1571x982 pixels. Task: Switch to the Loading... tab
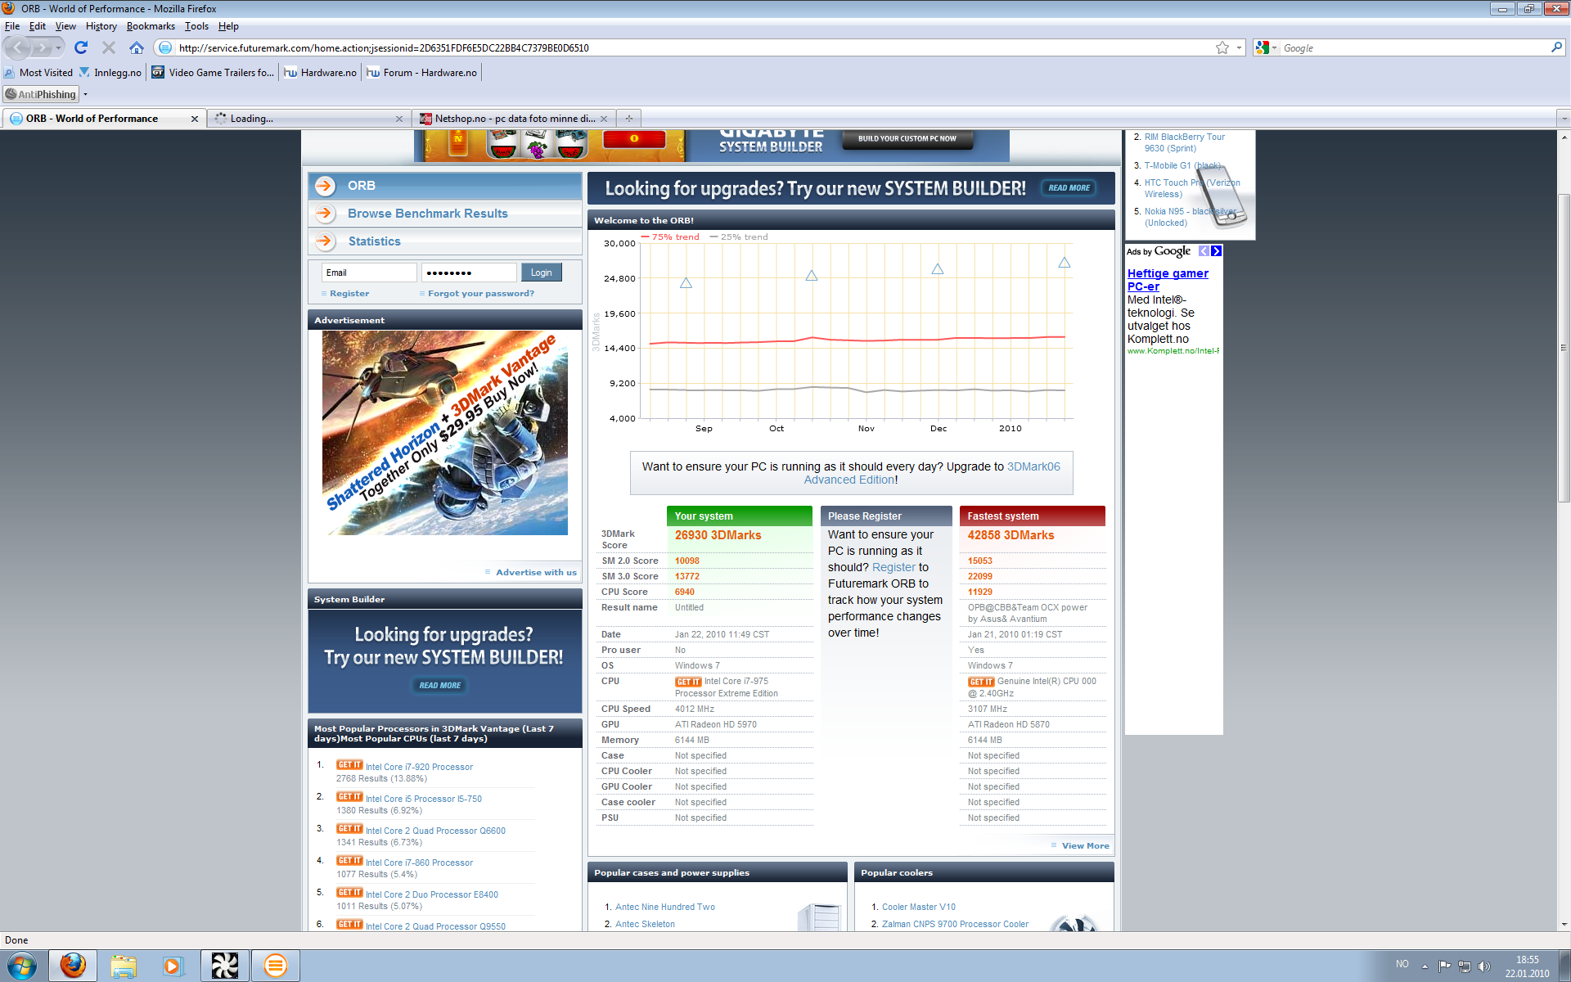[308, 119]
